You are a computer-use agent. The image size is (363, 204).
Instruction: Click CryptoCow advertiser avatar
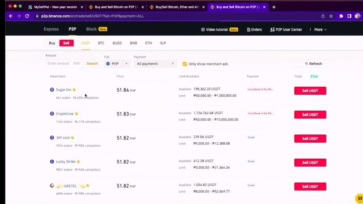point(52,113)
